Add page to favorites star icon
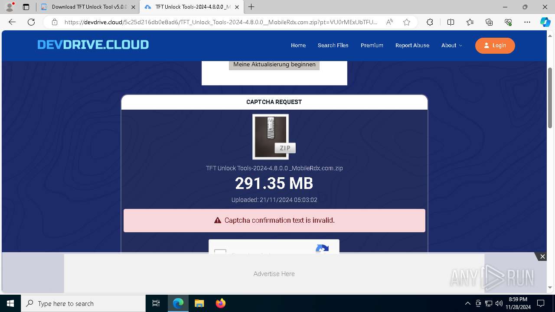 [x=407, y=22]
